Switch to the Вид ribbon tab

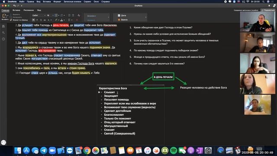pyautogui.click(x=39, y=10)
